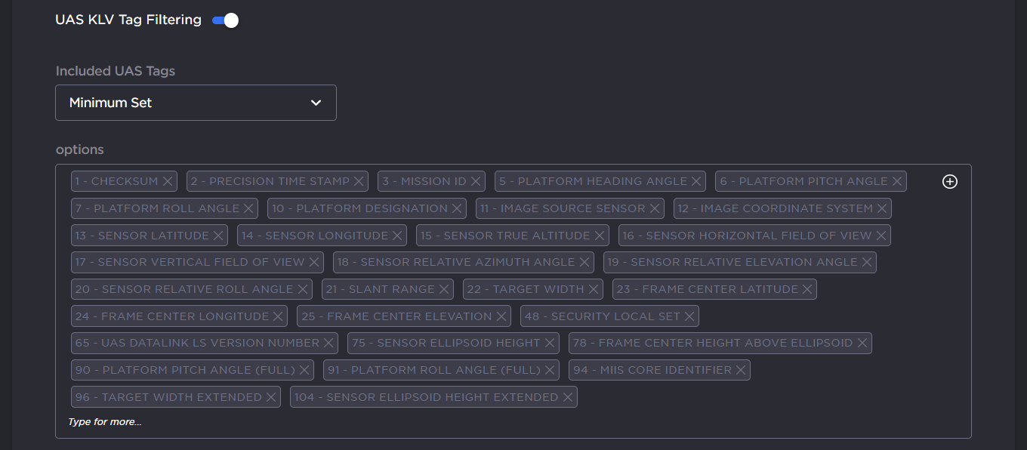
Task: Remove the 94 - MIIS CORE IDENTIFIER tag
Action: click(741, 369)
